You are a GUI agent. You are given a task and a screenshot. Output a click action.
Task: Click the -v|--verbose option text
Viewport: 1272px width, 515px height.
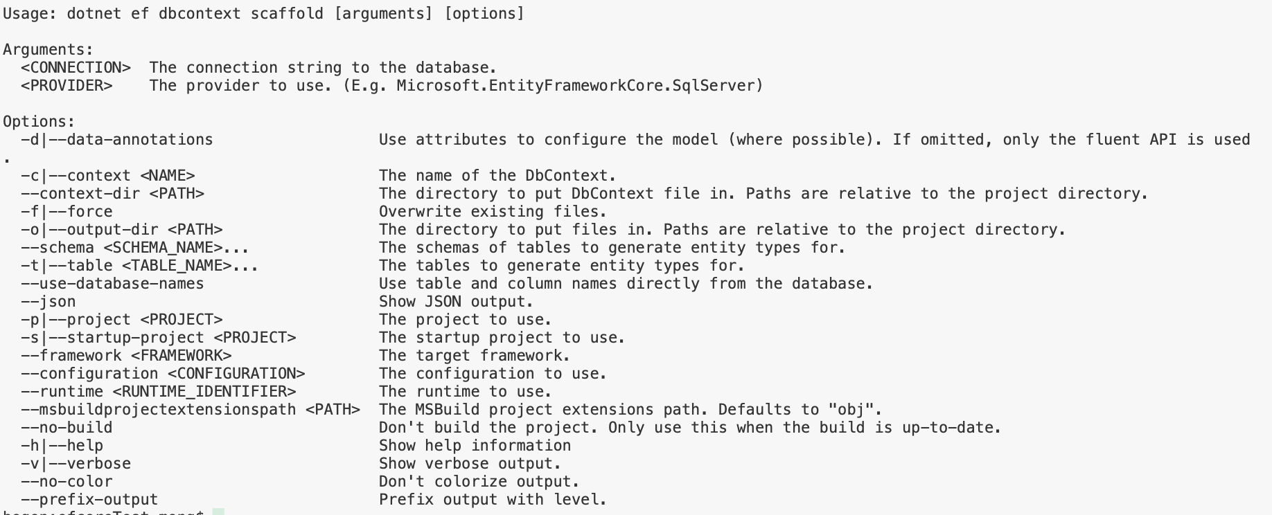point(76,464)
